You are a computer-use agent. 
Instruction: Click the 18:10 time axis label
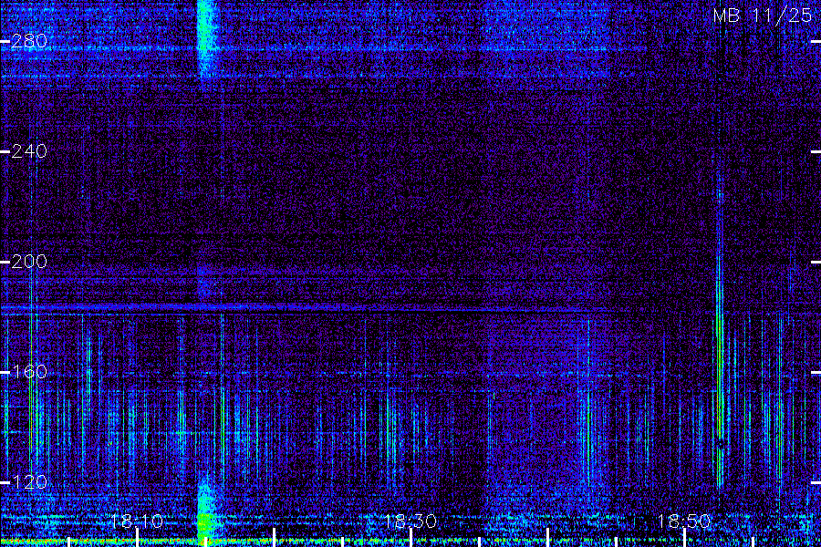coord(137,521)
